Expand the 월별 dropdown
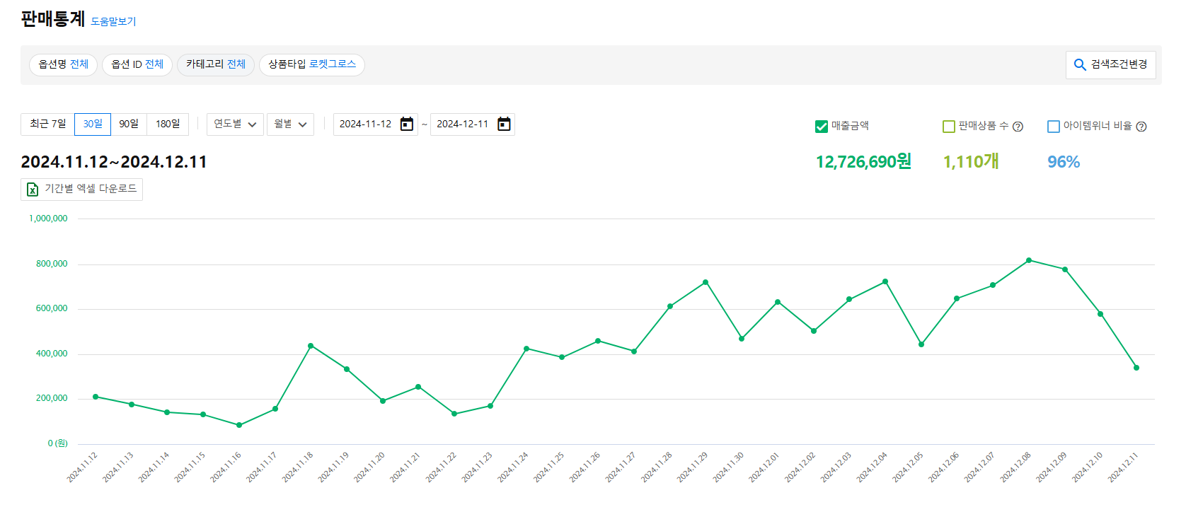Screen dimensions: 1186x512 pos(290,124)
